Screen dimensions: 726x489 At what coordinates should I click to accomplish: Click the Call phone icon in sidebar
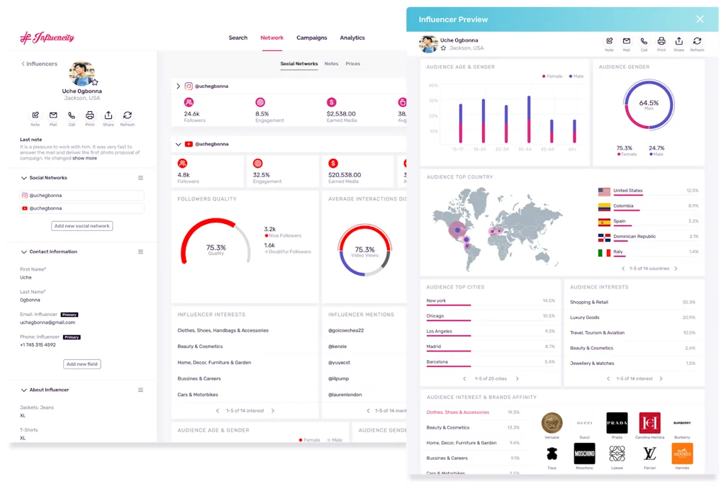(x=72, y=116)
